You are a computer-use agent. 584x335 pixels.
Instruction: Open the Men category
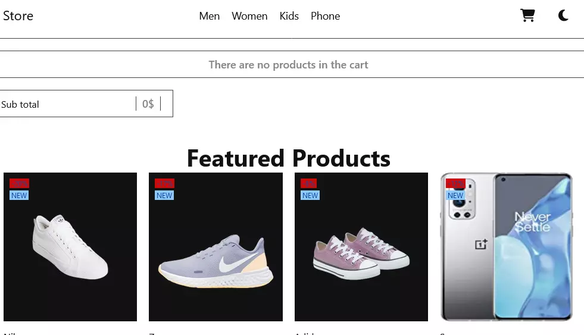tap(210, 16)
